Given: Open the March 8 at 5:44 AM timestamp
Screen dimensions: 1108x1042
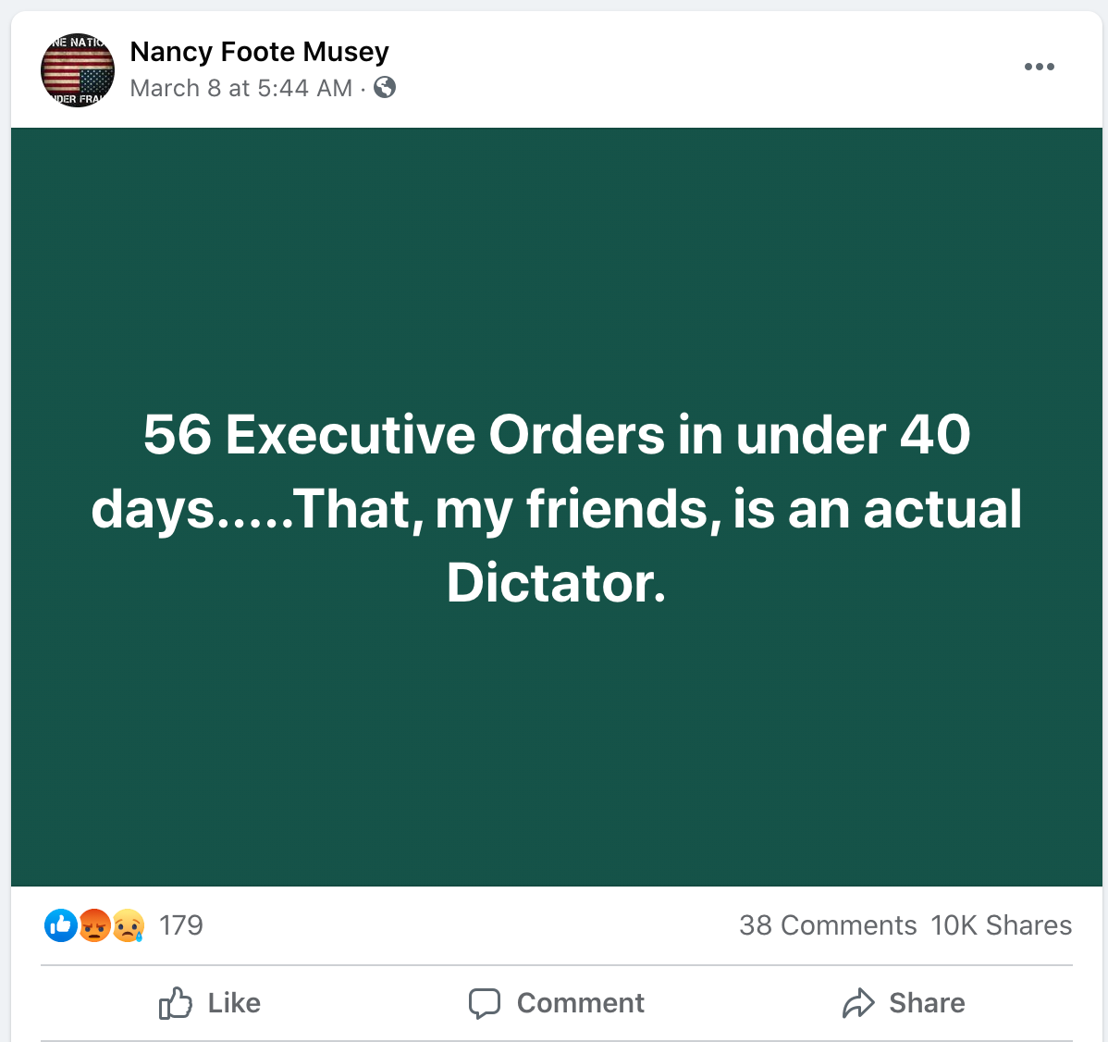Looking at the screenshot, I should coord(240,88).
